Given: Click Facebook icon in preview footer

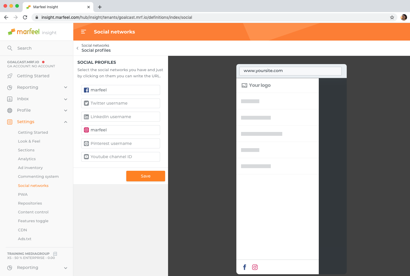Looking at the screenshot, I should (245, 267).
